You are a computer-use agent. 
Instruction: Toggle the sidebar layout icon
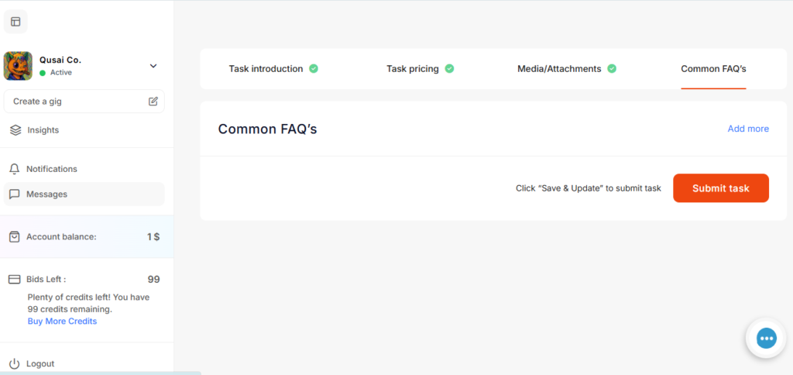tap(15, 22)
